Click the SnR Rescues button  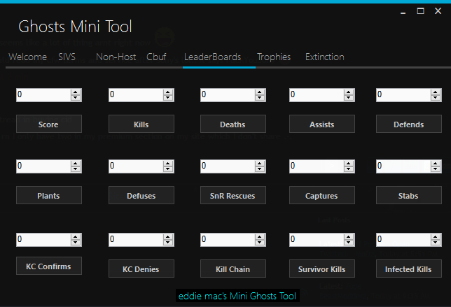(x=233, y=195)
